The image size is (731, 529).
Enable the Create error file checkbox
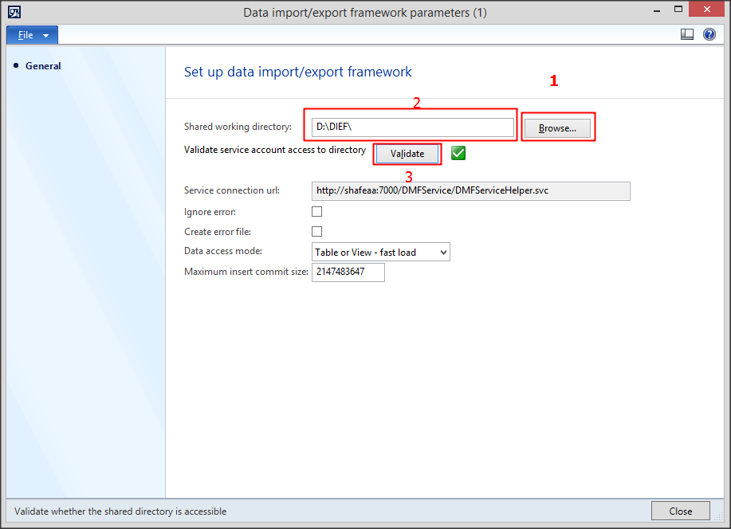click(x=316, y=231)
